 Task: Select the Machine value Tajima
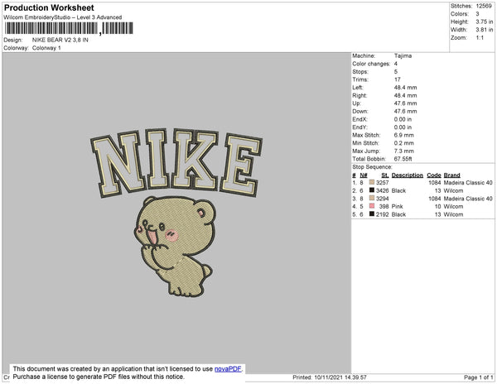pos(403,55)
